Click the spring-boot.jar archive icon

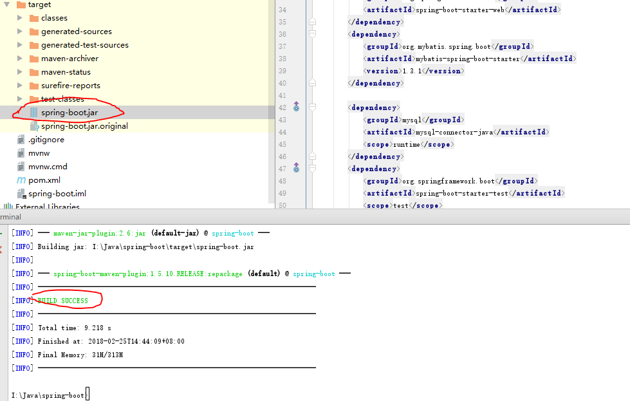[34, 113]
